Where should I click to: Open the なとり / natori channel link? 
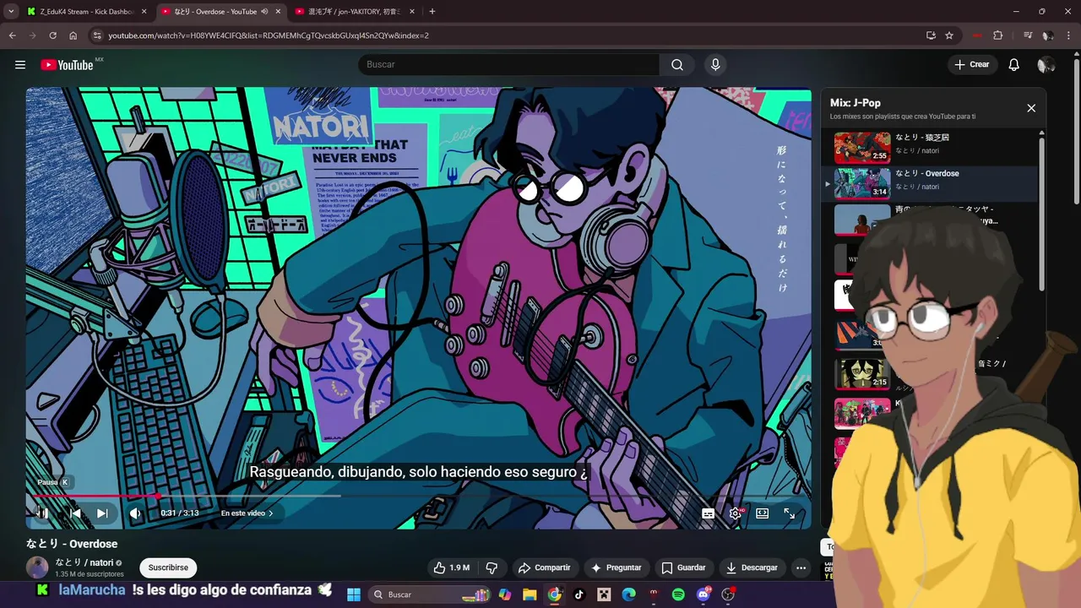point(84,562)
